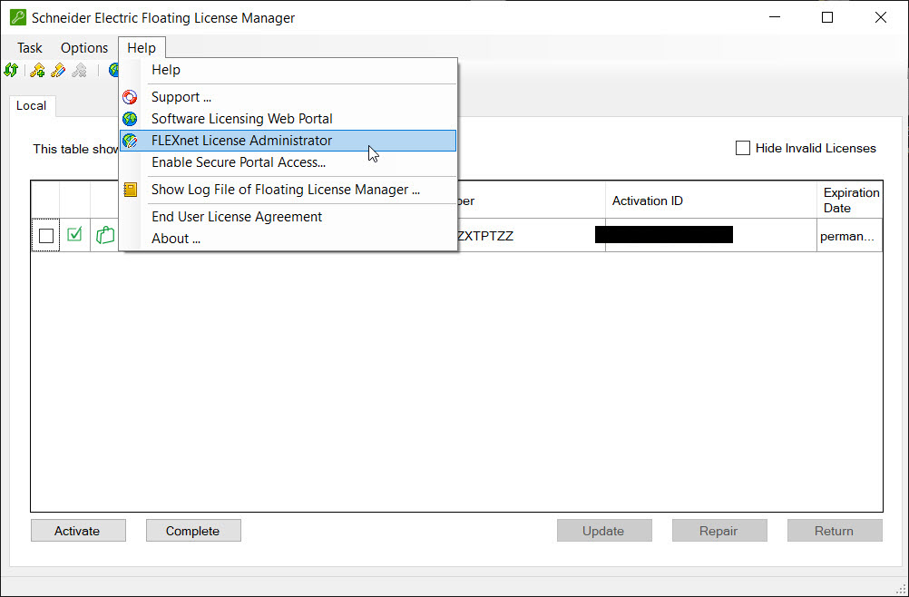
Task: Click the notebook icon beside Show Log File
Action: (x=130, y=190)
